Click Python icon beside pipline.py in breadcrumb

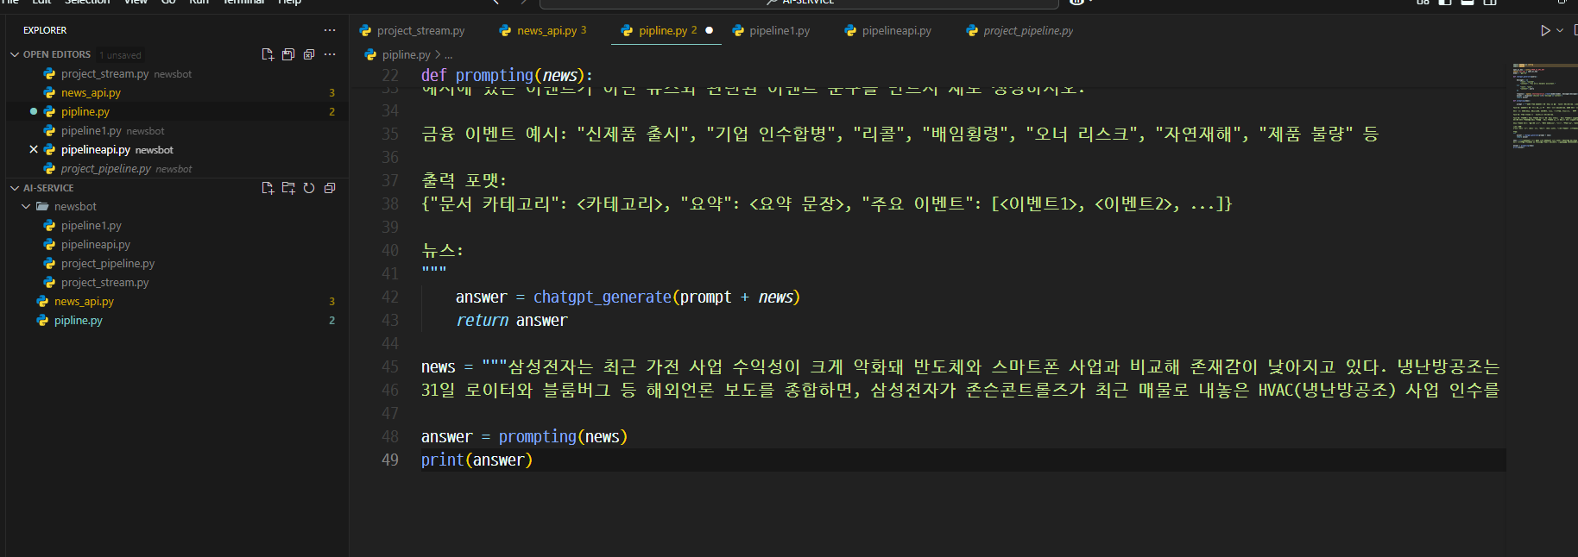(x=370, y=54)
